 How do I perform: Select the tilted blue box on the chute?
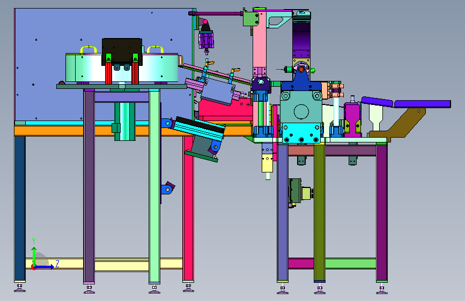click(x=218, y=91)
